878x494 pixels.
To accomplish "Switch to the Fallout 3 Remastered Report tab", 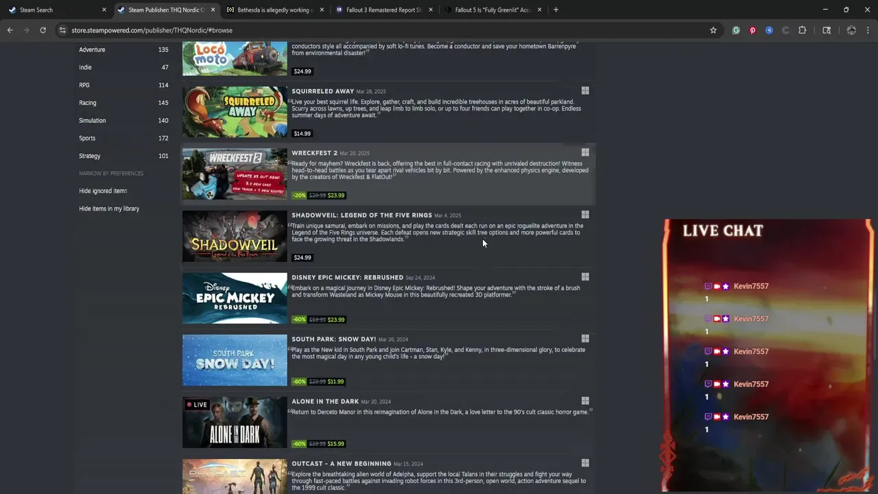I will pyautogui.click(x=383, y=10).
